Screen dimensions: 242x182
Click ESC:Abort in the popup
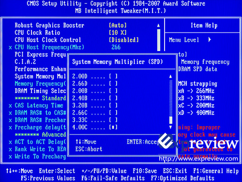tap(89, 149)
